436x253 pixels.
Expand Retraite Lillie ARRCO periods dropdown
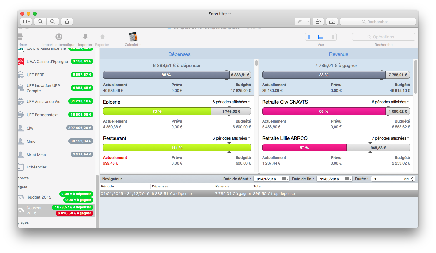coord(390,138)
